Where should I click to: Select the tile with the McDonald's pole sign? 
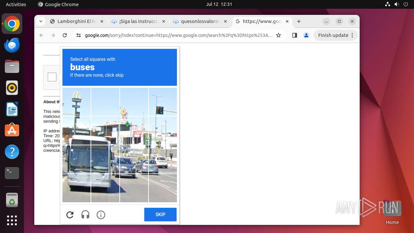pos(76,102)
